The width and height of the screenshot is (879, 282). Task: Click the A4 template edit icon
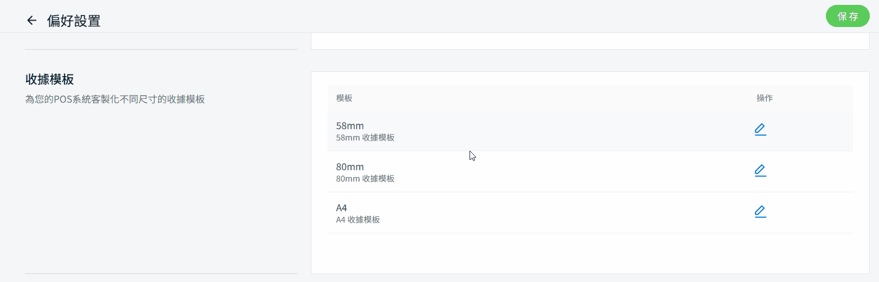(x=760, y=211)
